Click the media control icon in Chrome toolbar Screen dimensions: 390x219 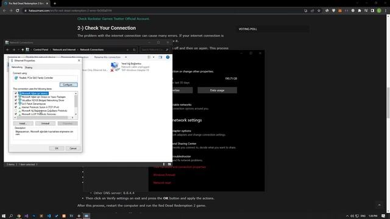[366, 11]
